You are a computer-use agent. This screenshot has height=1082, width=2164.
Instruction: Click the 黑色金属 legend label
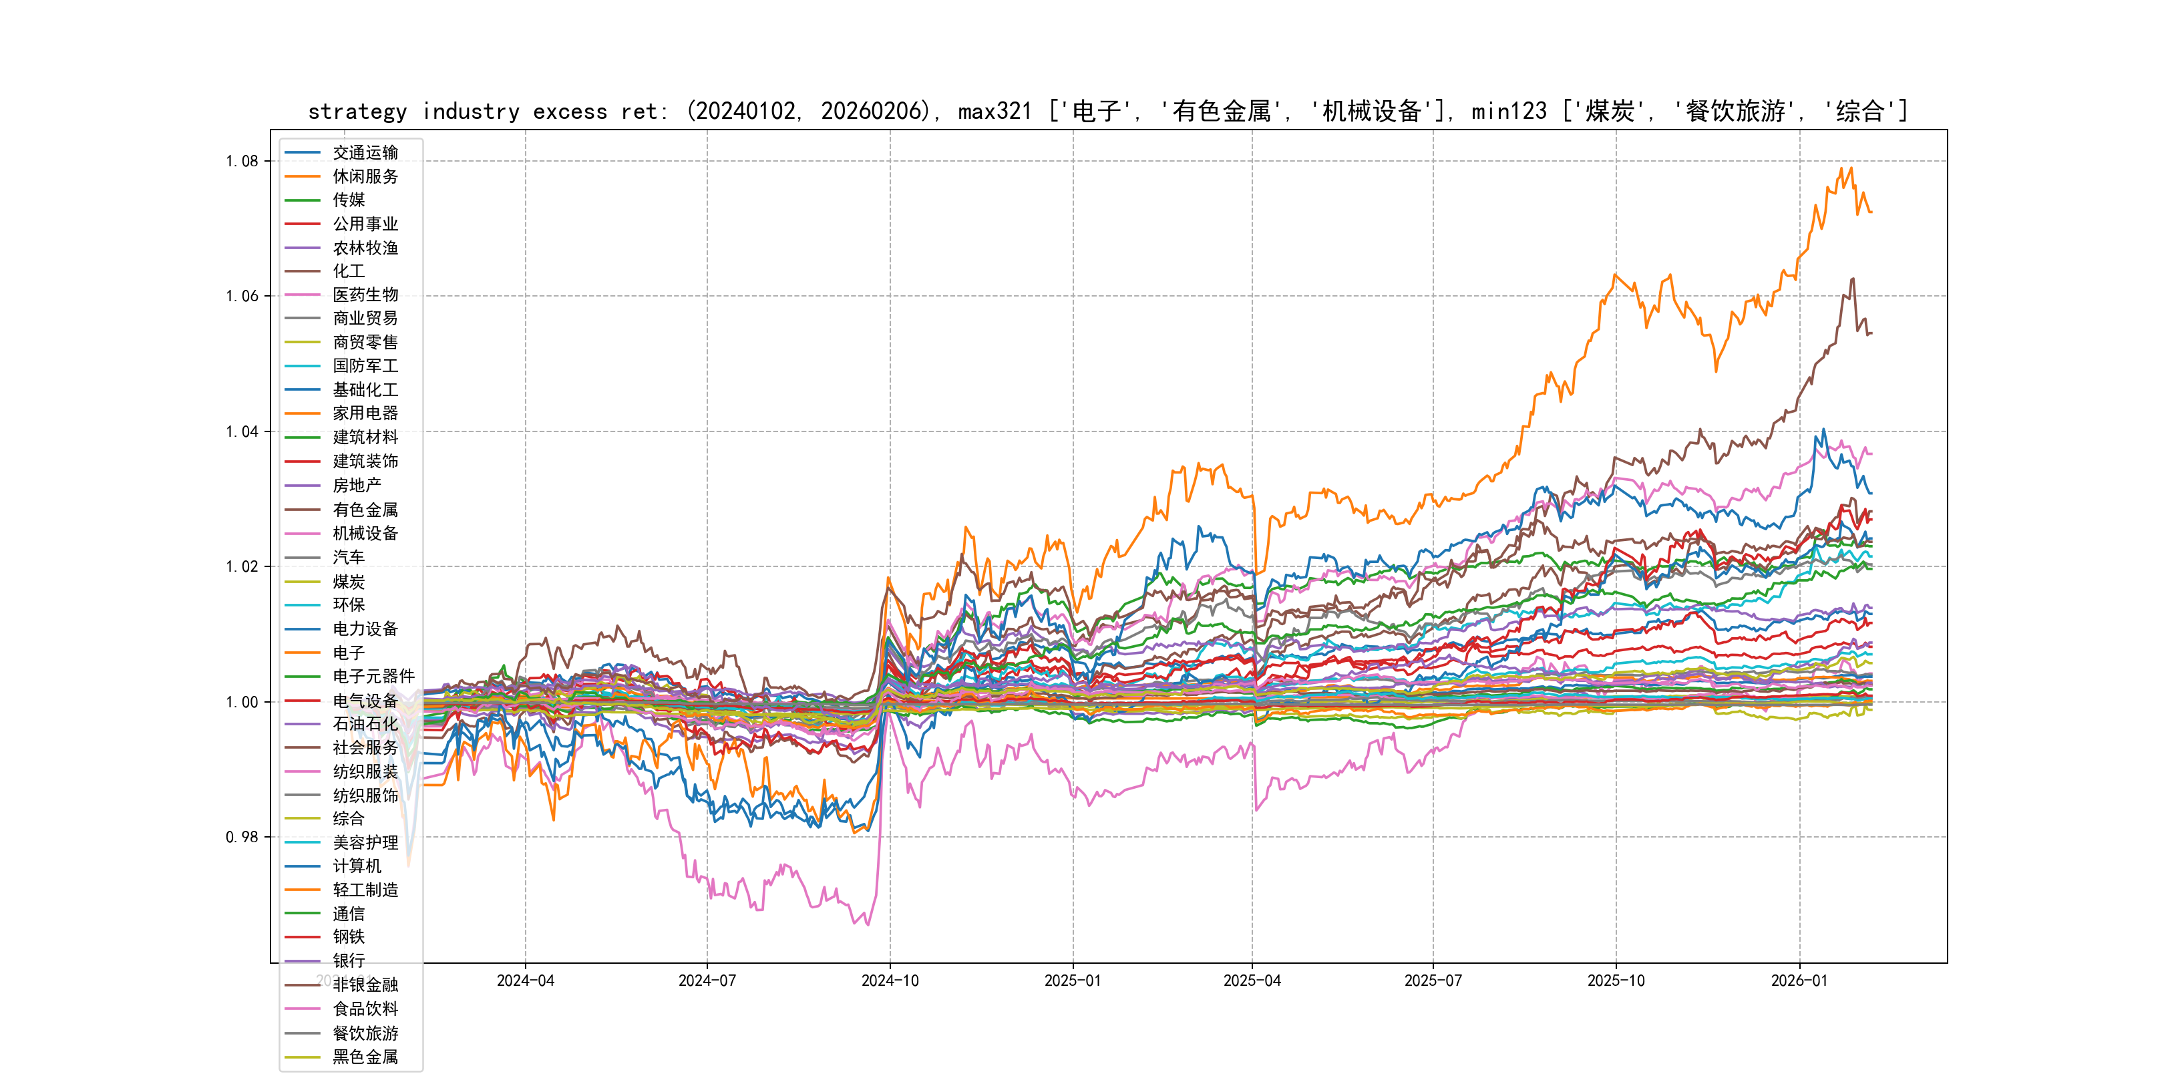(x=365, y=1057)
